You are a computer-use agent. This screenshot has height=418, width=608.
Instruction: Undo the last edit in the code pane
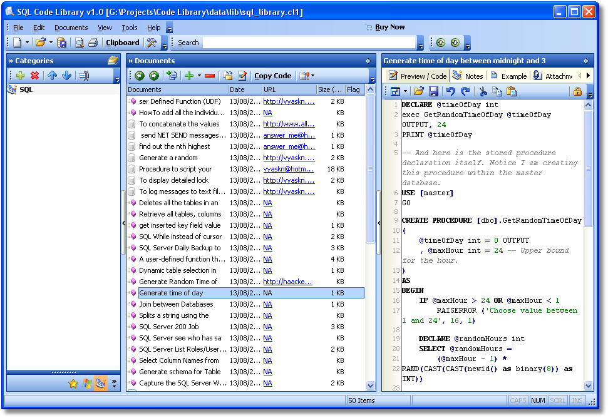pyautogui.click(x=450, y=91)
